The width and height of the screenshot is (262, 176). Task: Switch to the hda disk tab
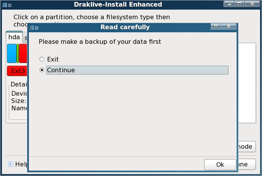pyautogui.click(x=14, y=38)
